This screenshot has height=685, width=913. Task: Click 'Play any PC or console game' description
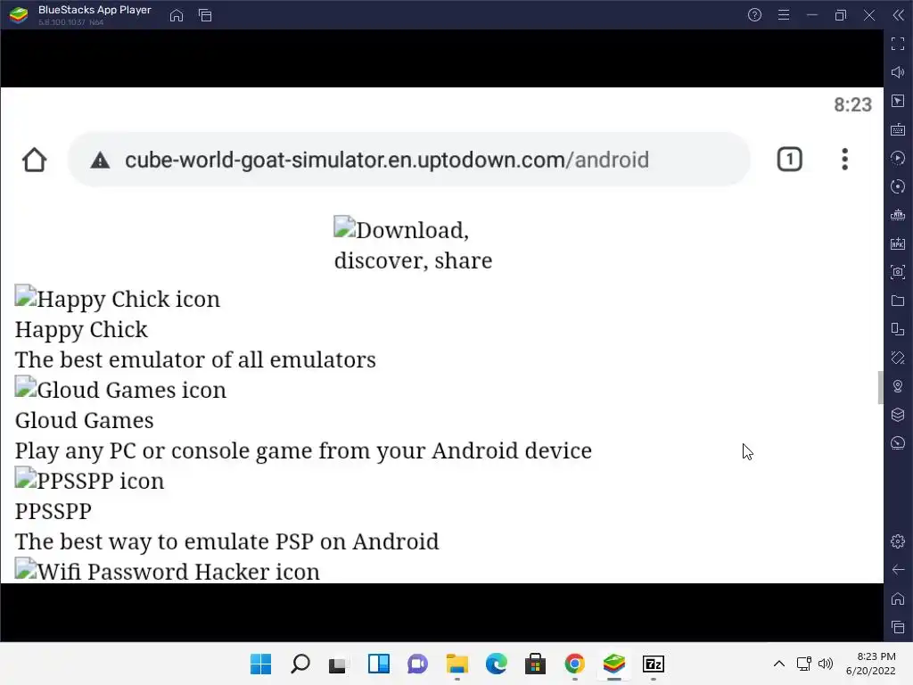click(x=303, y=450)
